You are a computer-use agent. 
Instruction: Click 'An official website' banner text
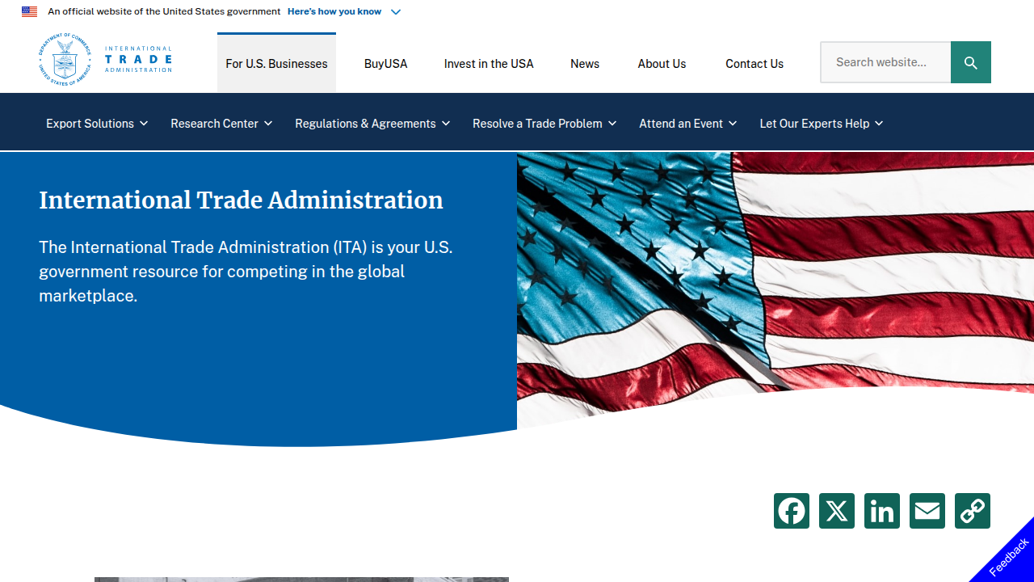(x=164, y=11)
